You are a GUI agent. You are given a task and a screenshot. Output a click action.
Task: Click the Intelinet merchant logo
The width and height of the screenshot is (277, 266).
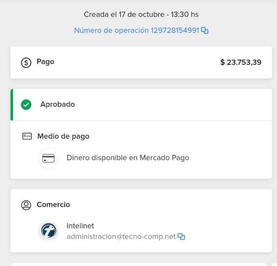pos(48,231)
